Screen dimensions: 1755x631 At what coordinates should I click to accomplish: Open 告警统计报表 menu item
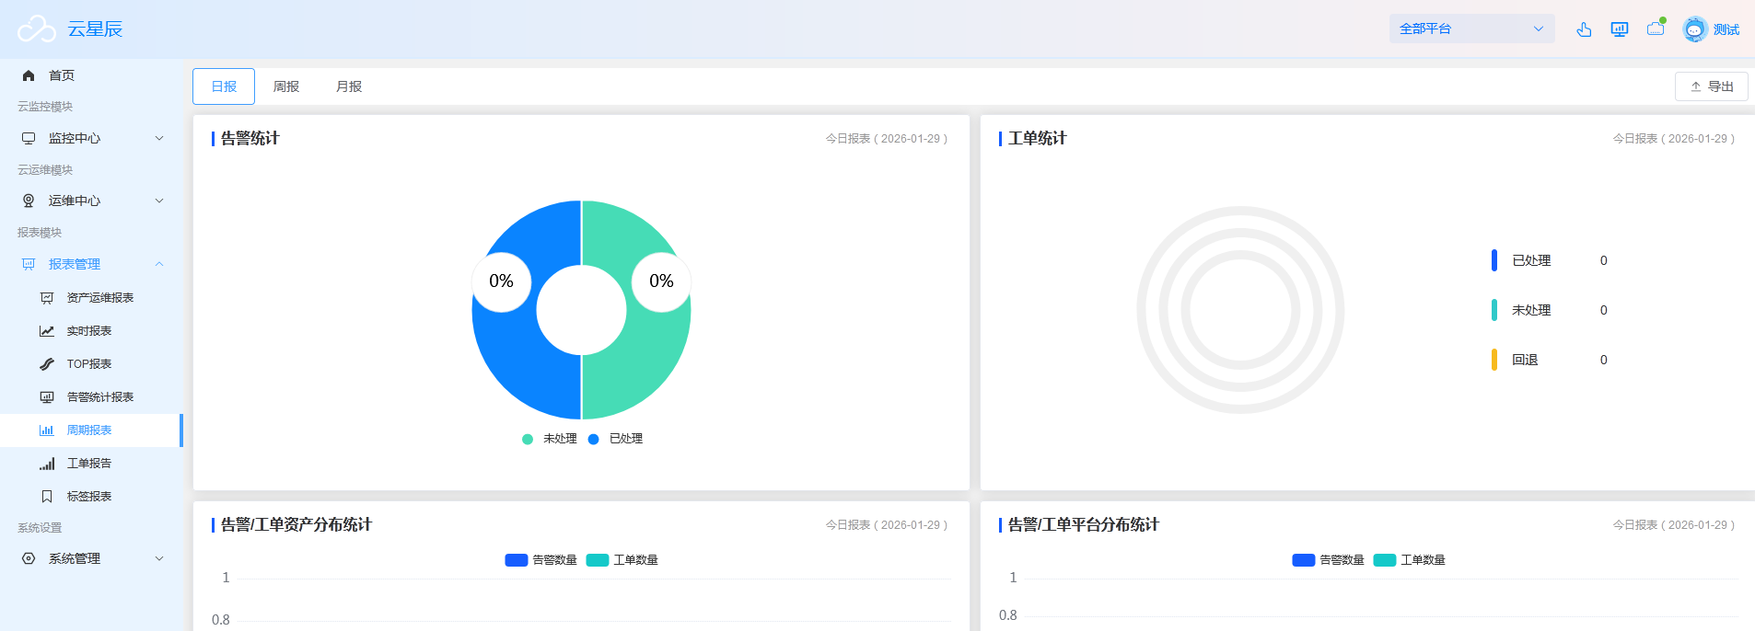point(91,397)
